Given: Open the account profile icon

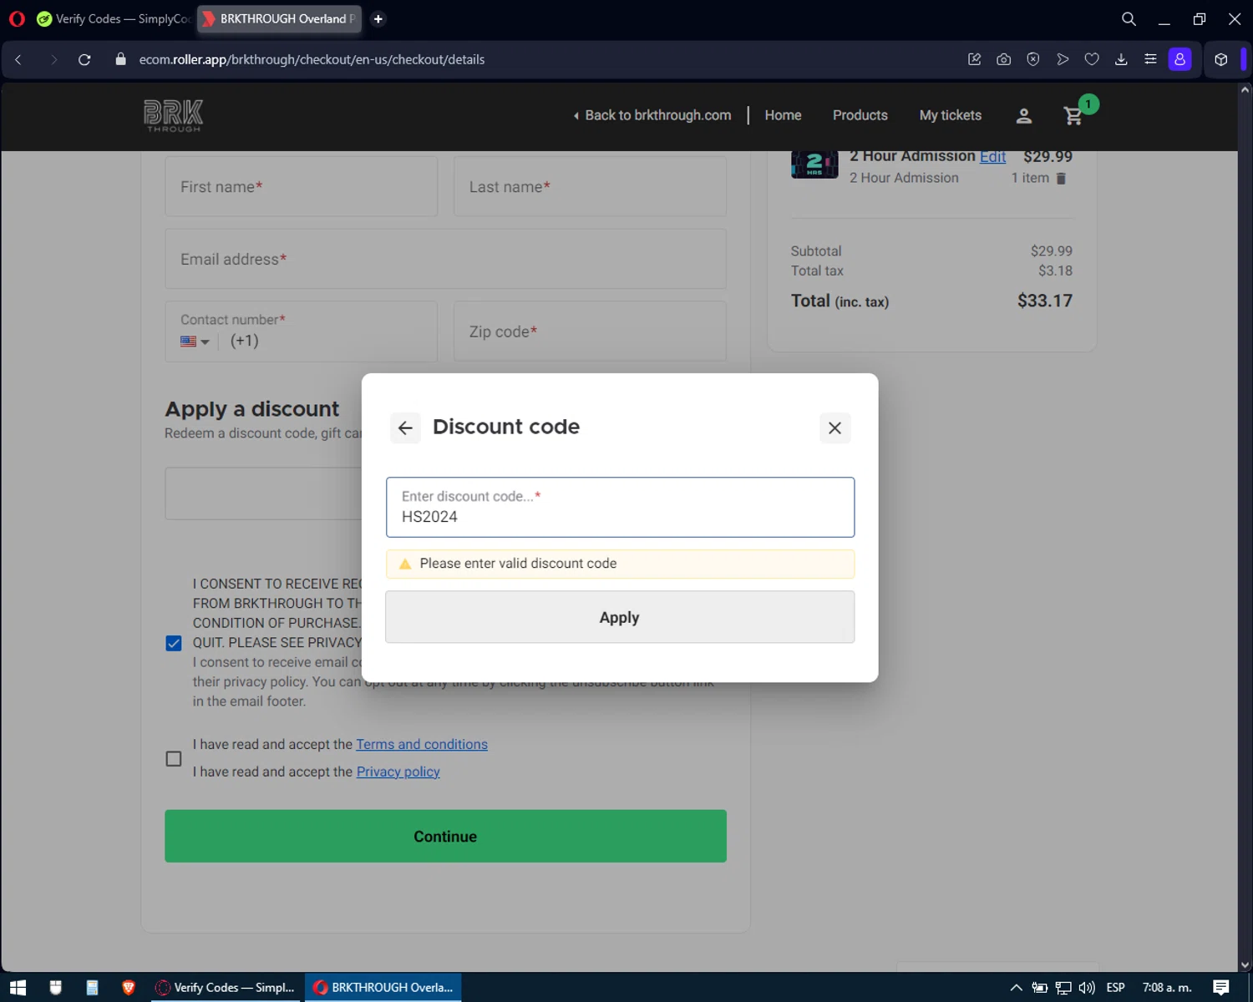Looking at the screenshot, I should pos(1024,116).
